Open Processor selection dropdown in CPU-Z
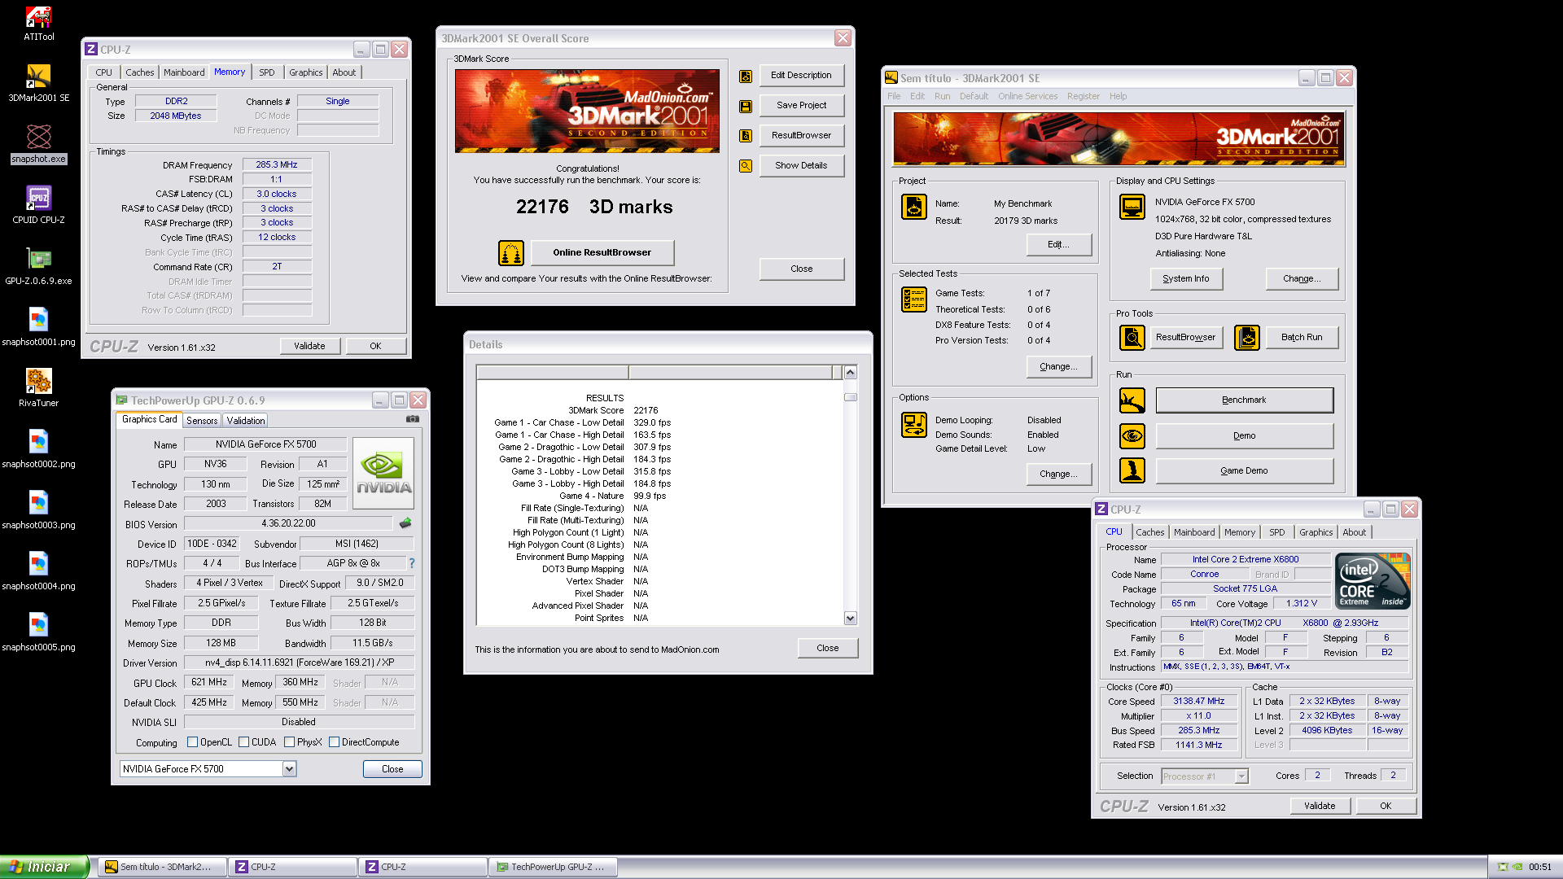The height and width of the screenshot is (879, 1563). point(1241,776)
